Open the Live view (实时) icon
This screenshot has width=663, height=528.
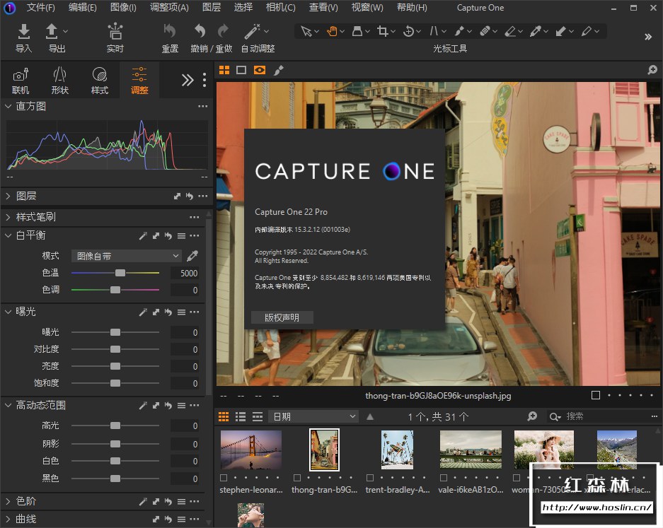pos(115,32)
